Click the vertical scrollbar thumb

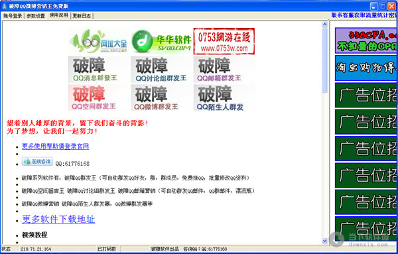325,60
